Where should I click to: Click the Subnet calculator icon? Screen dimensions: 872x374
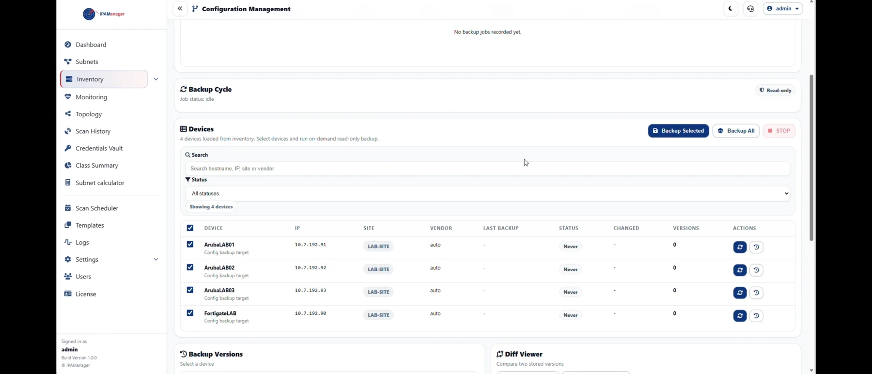pyautogui.click(x=68, y=183)
